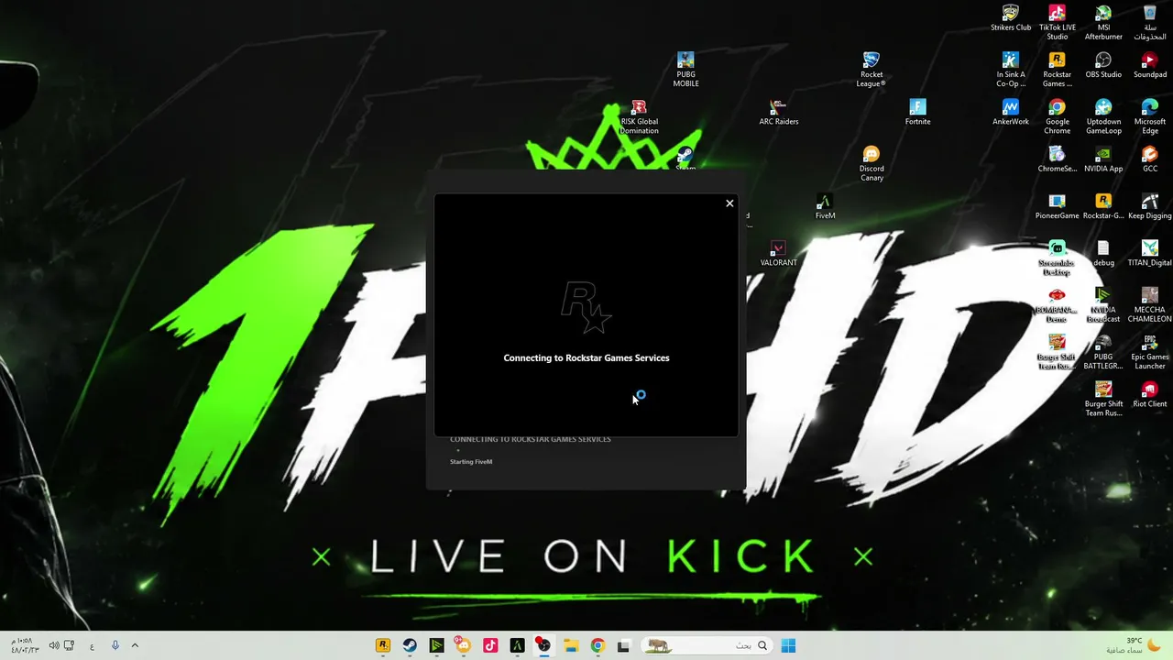The image size is (1173, 660).
Task: Select the ARC Raiders desktop icon
Action: pyautogui.click(x=779, y=112)
